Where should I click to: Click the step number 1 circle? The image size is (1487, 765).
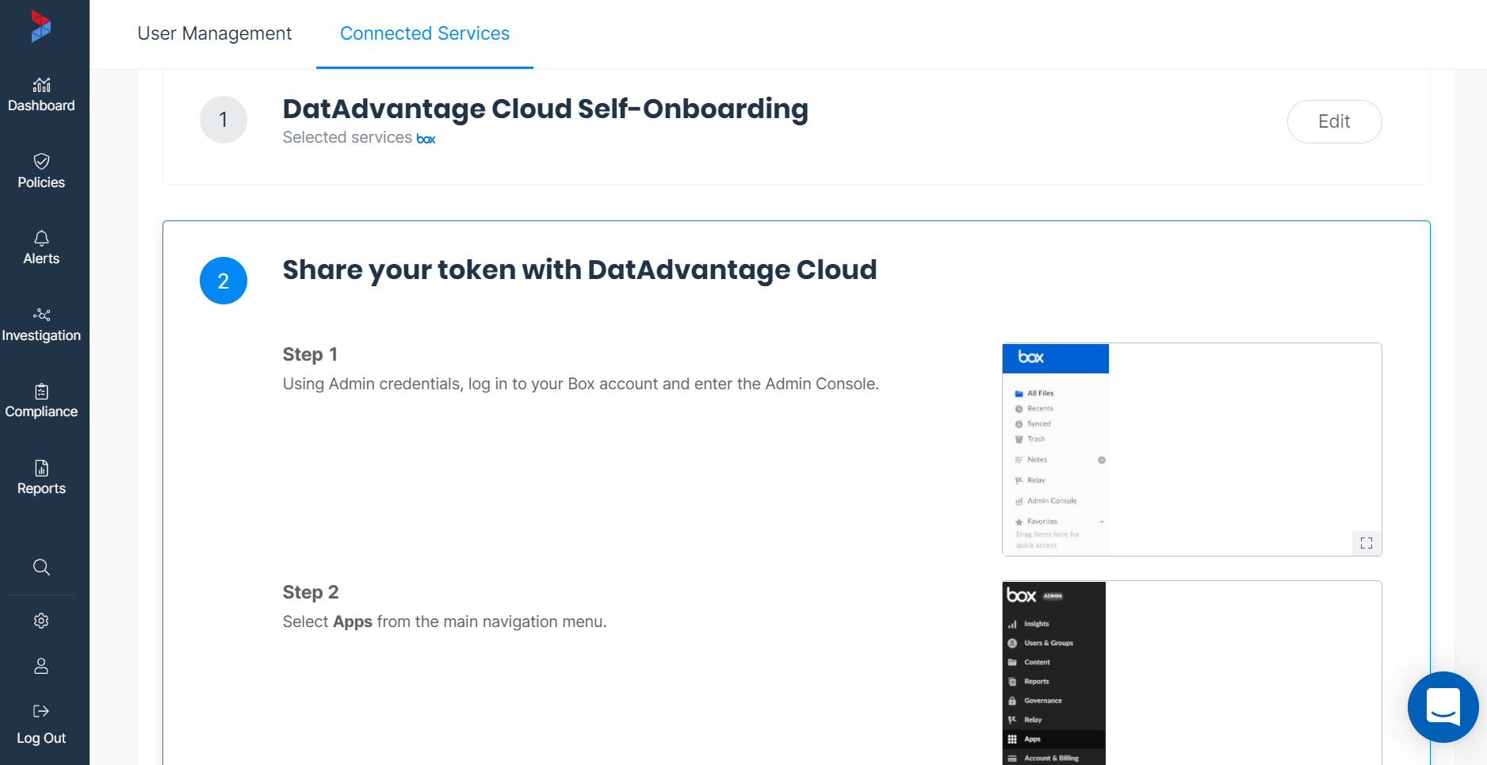[224, 120]
